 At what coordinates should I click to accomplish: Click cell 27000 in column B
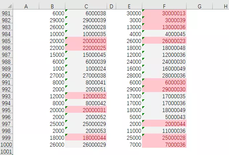tap(52, 76)
